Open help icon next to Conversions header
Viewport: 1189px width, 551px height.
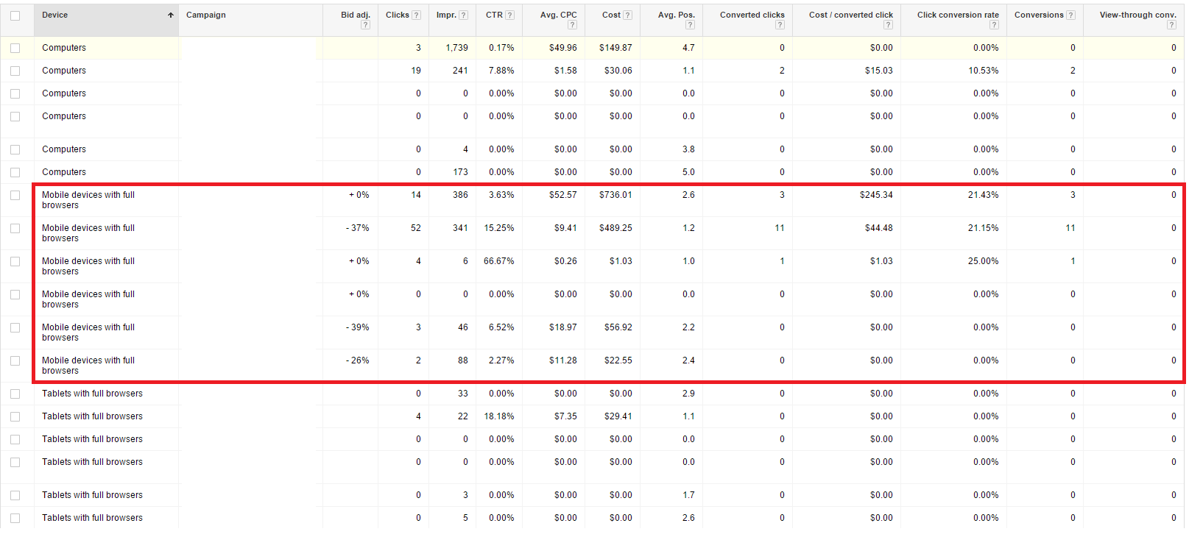click(x=1070, y=15)
